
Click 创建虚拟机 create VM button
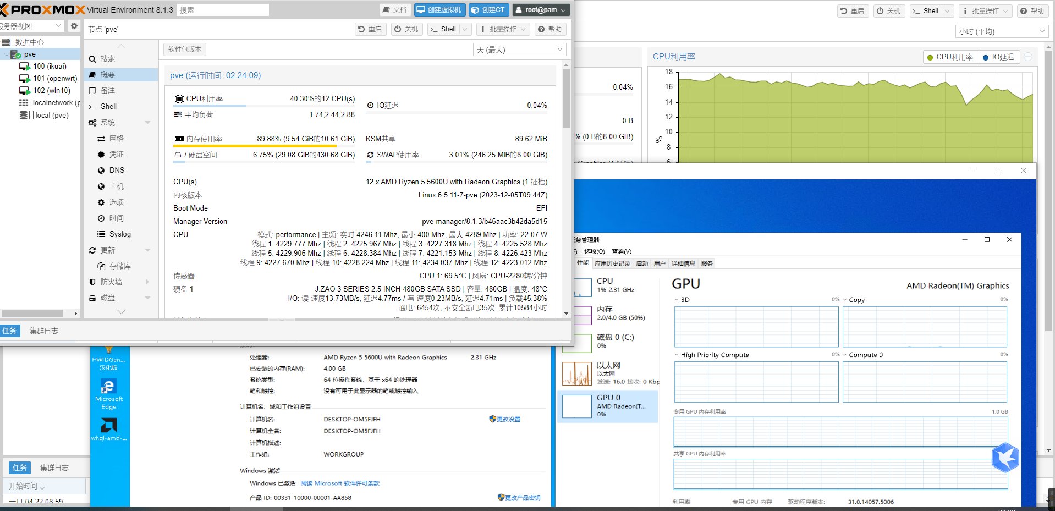[x=440, y=10]
